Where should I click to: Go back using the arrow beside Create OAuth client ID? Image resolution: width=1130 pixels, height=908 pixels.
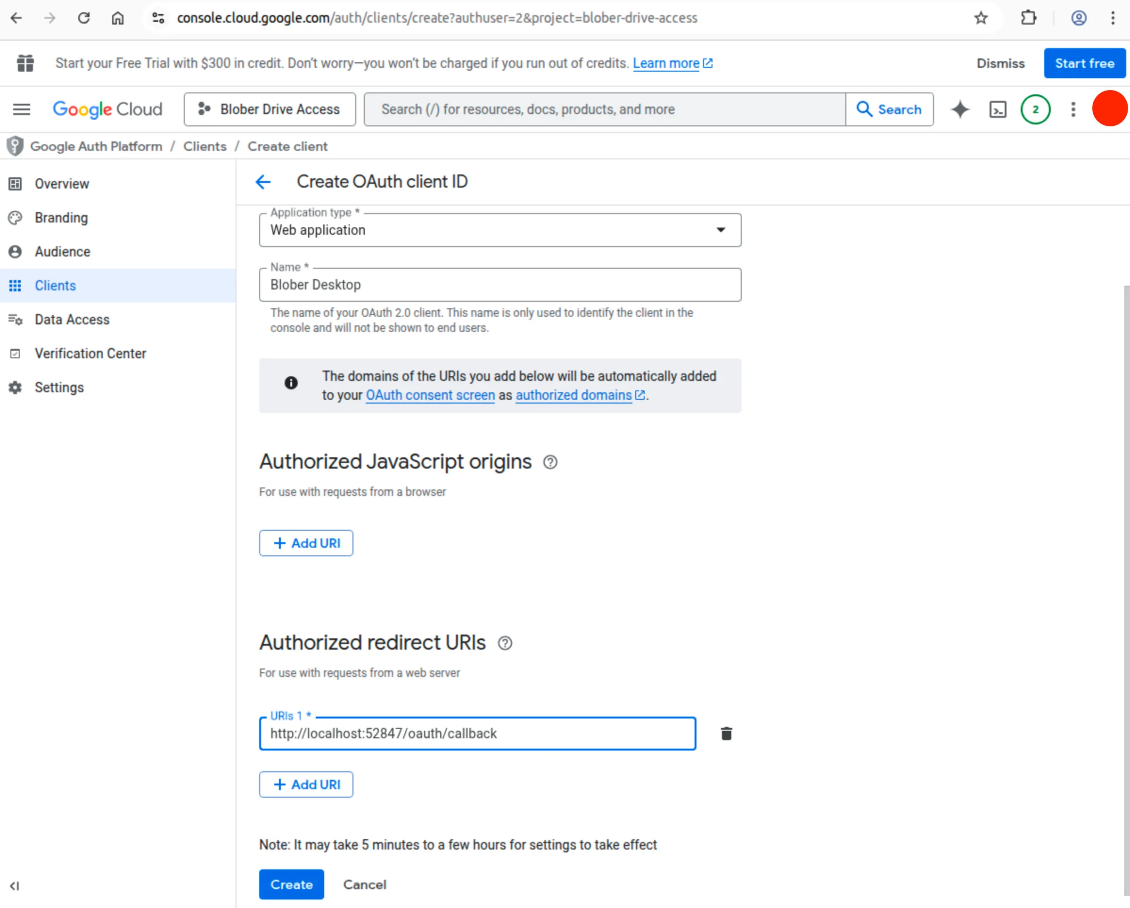pos(263,182)
